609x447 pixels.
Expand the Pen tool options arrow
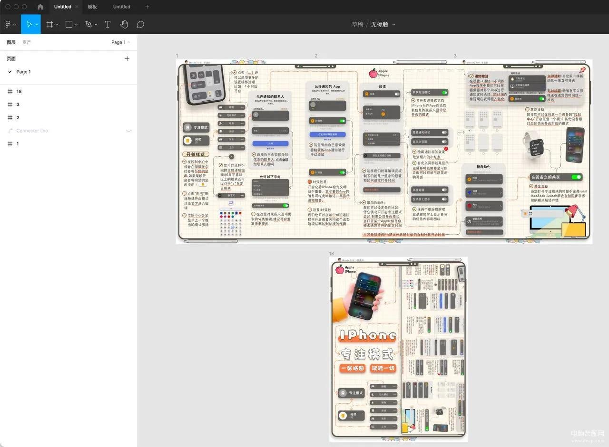(x=96, y=25)
